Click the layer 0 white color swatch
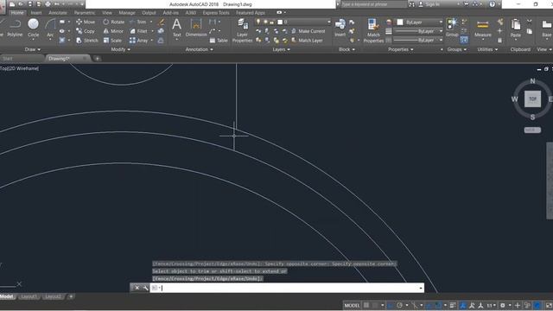Viewport: 553px width, 311px height. (x=280, y=22)
